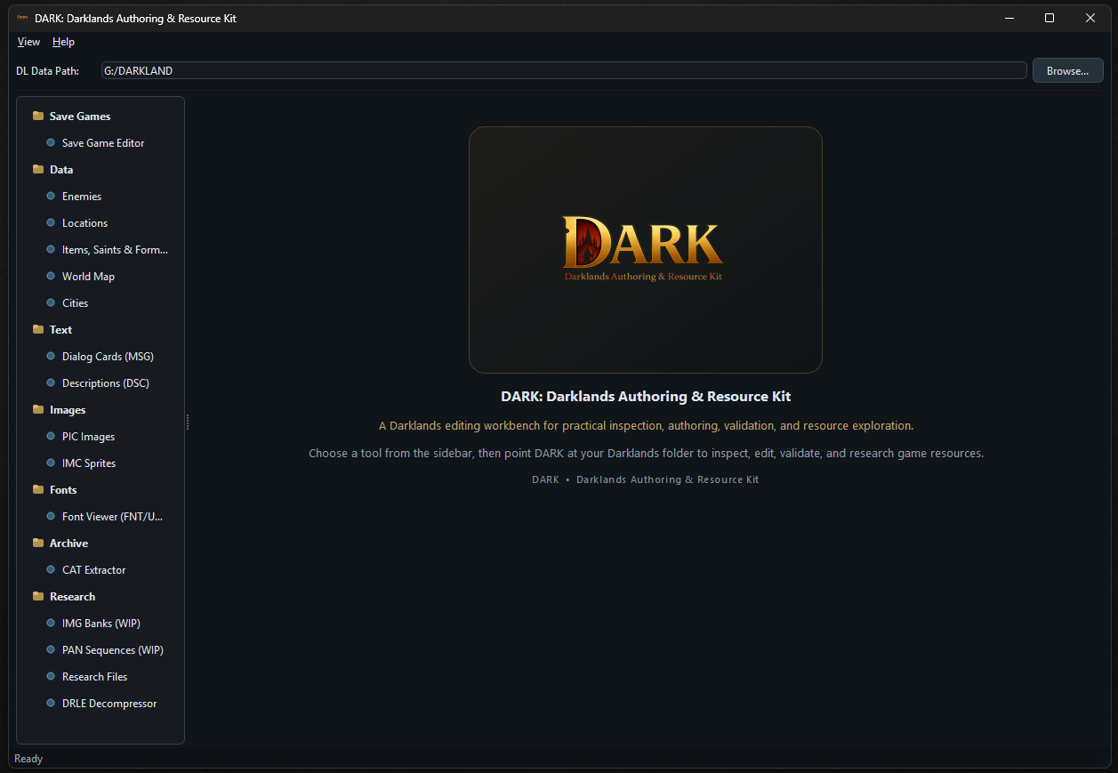
Task: Click the Text folder icon
Action: 38,330
